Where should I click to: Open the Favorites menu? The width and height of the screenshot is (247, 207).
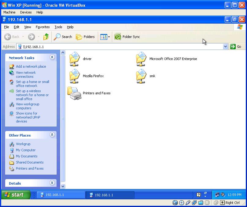[43, 27]
